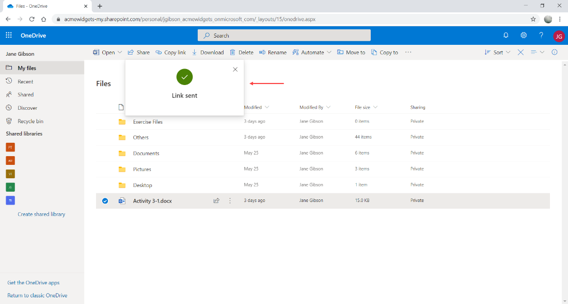This screenshot has height=304, width=568.
Task: Open the app launcher waffle icon
Action: coord(8,35)
